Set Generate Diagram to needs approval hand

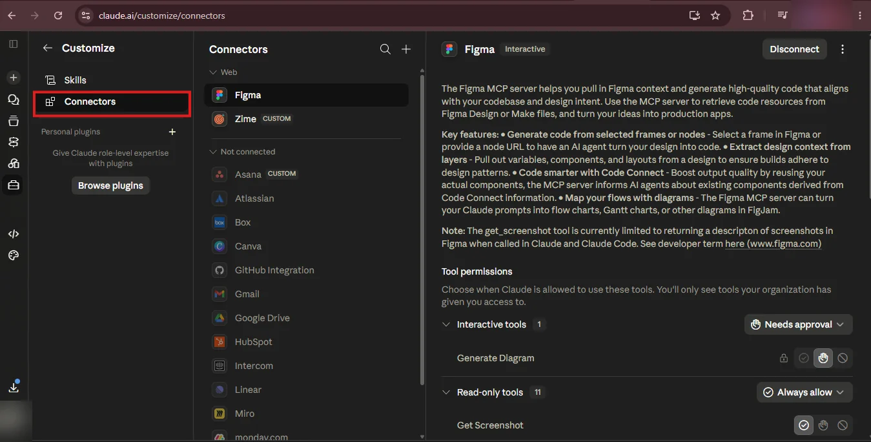823,358
